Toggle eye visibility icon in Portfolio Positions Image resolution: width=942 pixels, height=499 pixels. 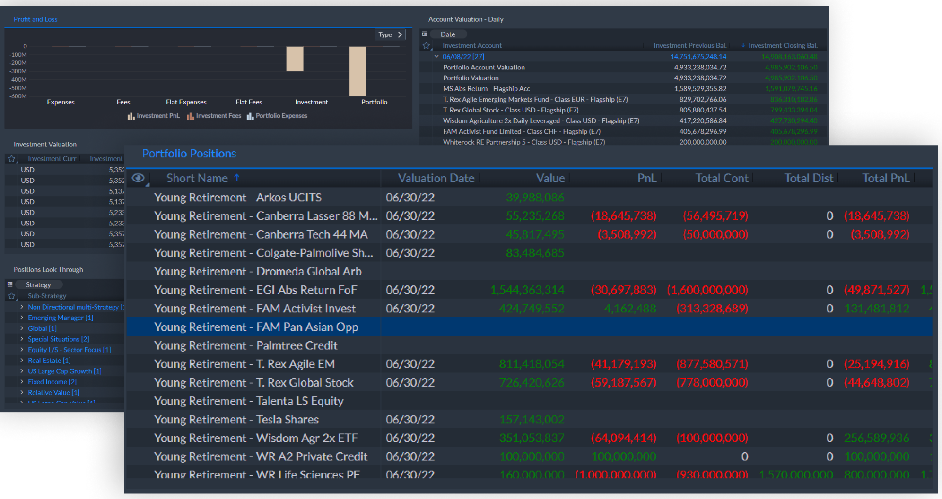point(138,178)
